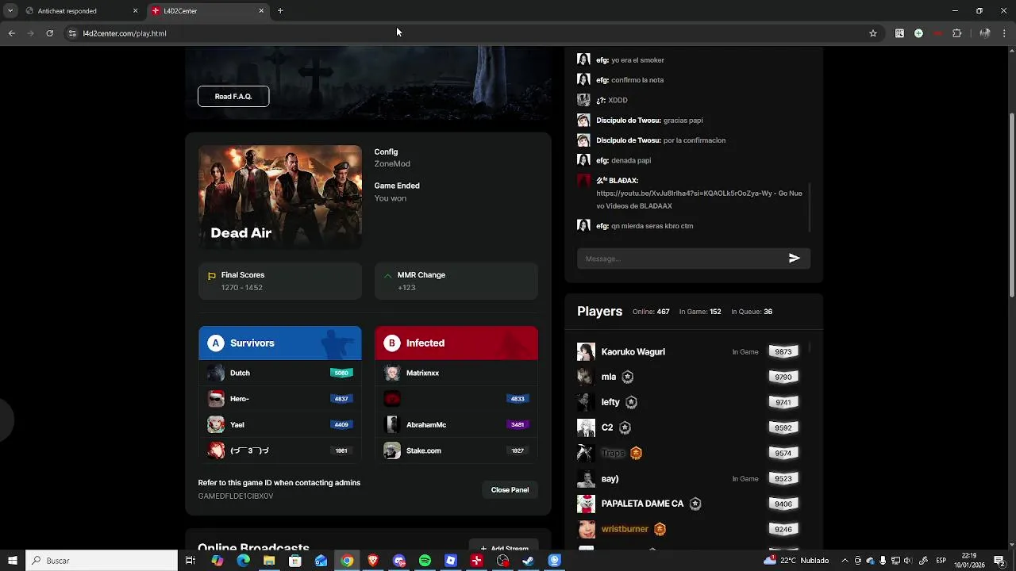
Task: Click player Hero- in Survivors list
Action: coord(280,399)
